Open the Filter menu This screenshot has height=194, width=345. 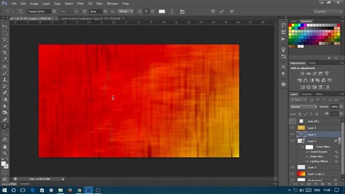tap(80, 4)
